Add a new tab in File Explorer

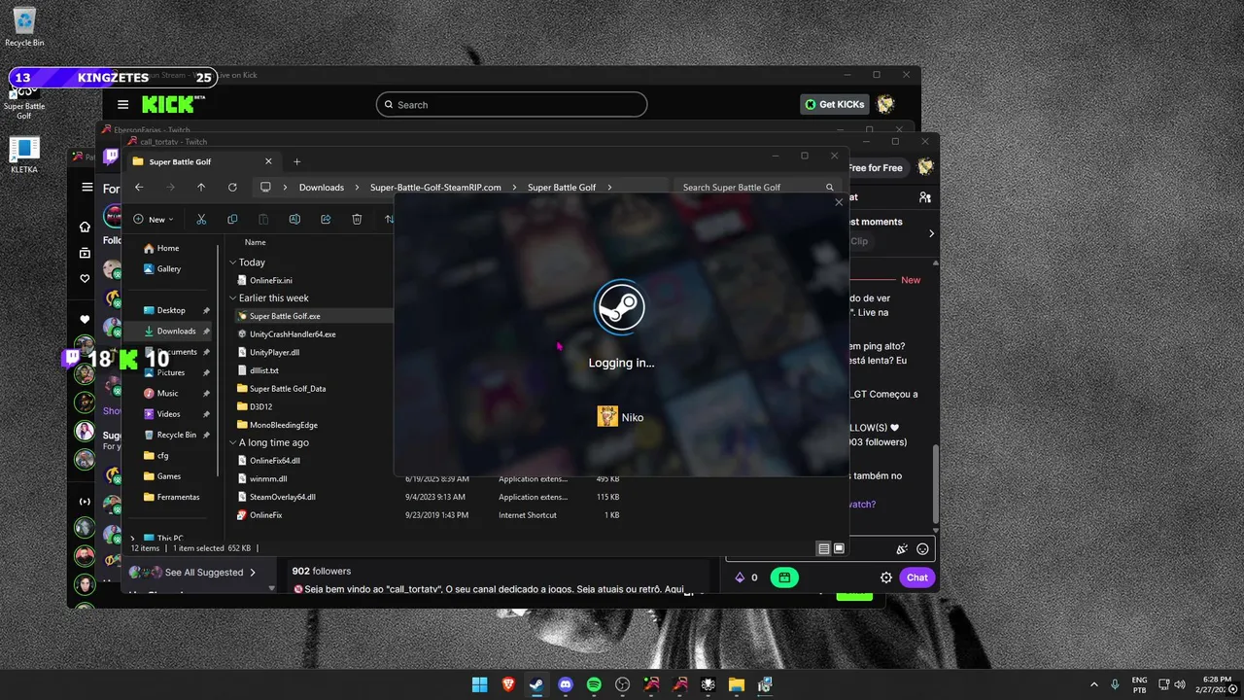(297, 161)
